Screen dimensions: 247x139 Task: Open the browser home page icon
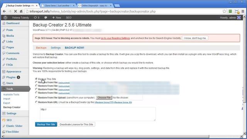[21, 11]
